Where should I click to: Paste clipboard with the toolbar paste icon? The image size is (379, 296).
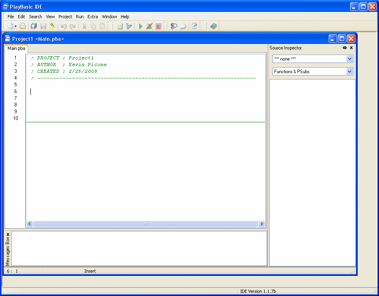tap(102, 26)
